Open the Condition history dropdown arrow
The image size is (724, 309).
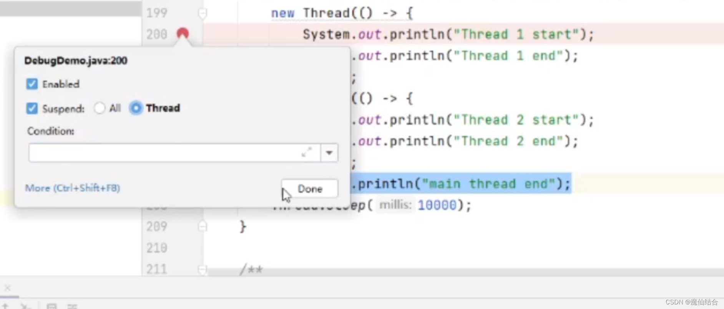329,153
